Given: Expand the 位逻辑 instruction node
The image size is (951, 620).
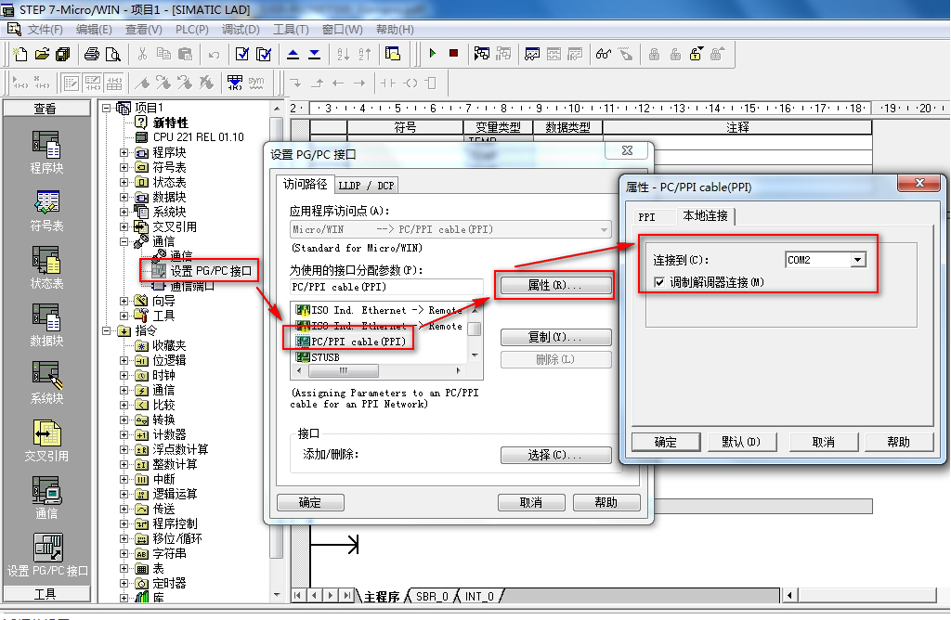Looking at the screenshot, I should (124, 361).
